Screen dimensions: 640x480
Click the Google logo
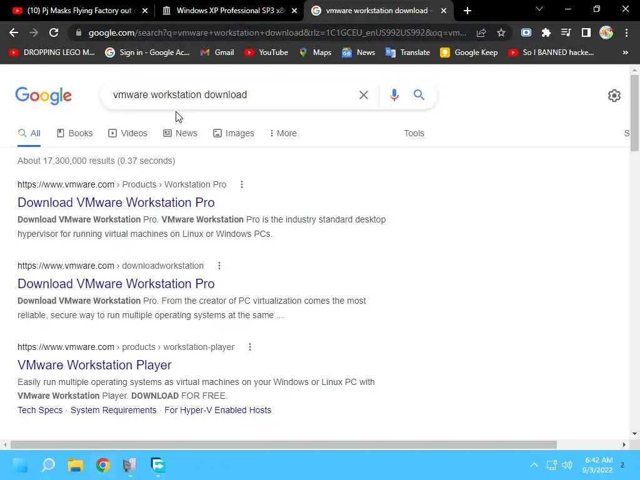43,96
